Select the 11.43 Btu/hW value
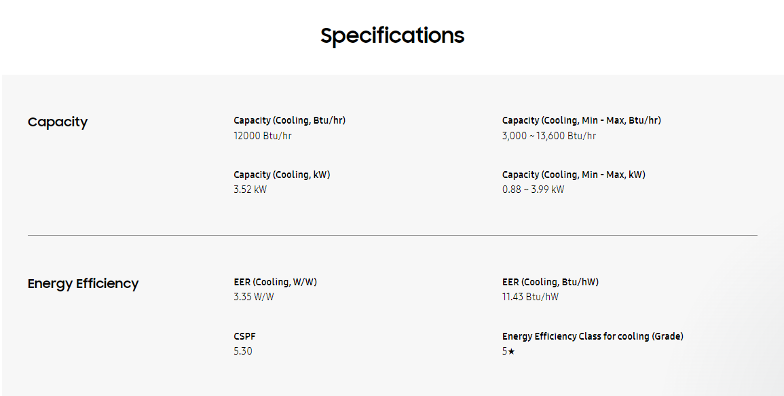The width and height of the screenshot is (784, 396). (x=530, y=297)
